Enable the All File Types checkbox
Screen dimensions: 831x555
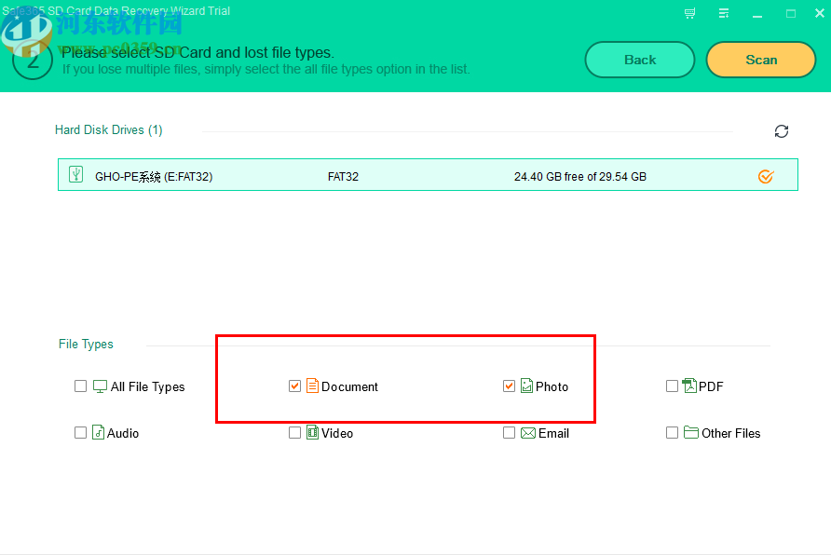[80, 386]
